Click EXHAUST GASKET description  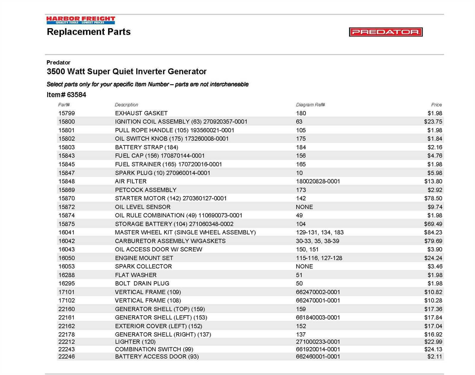141,113
